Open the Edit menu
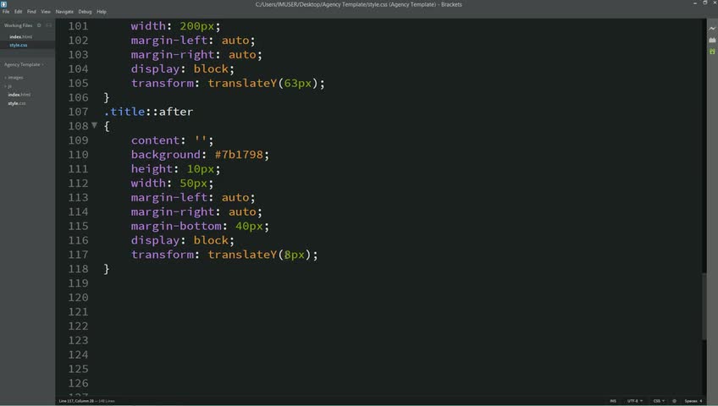Image resolution: width=718 pixels, height=406 pixels. pyautogui.click(x=19, y=12)
